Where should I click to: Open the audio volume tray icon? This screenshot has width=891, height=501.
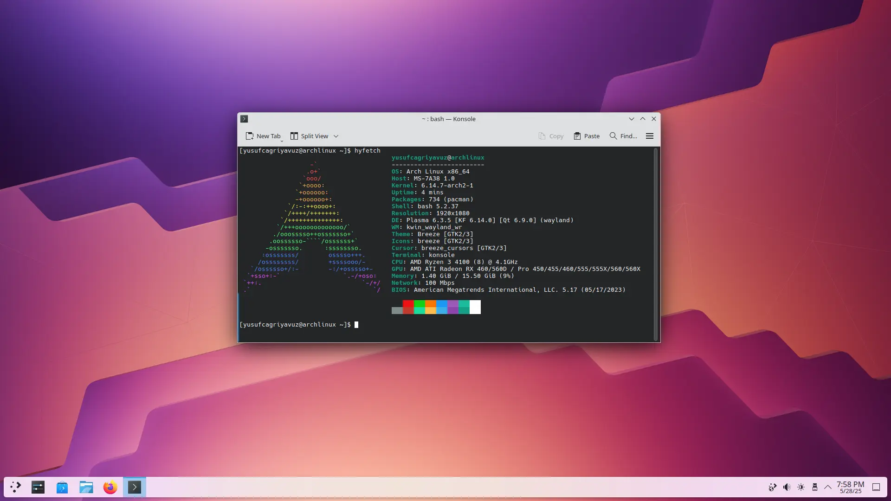click(x=787, y=487)
